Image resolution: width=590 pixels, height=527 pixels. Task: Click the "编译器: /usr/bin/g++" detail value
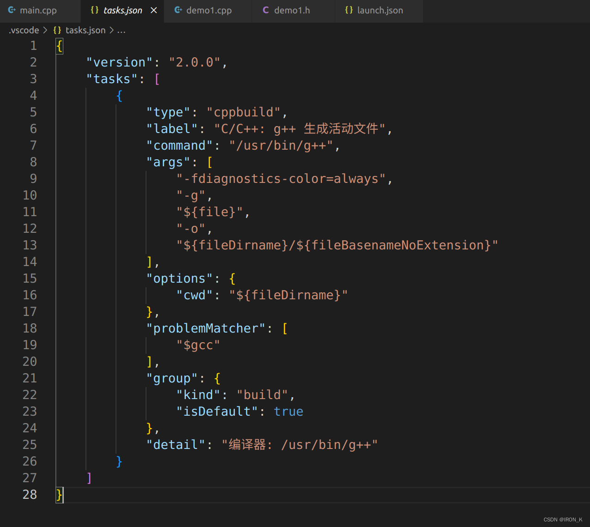pos(300,445)
